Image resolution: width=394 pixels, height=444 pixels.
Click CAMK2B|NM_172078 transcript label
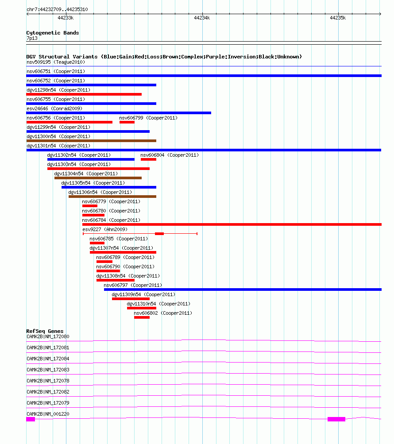pos(48,381)
